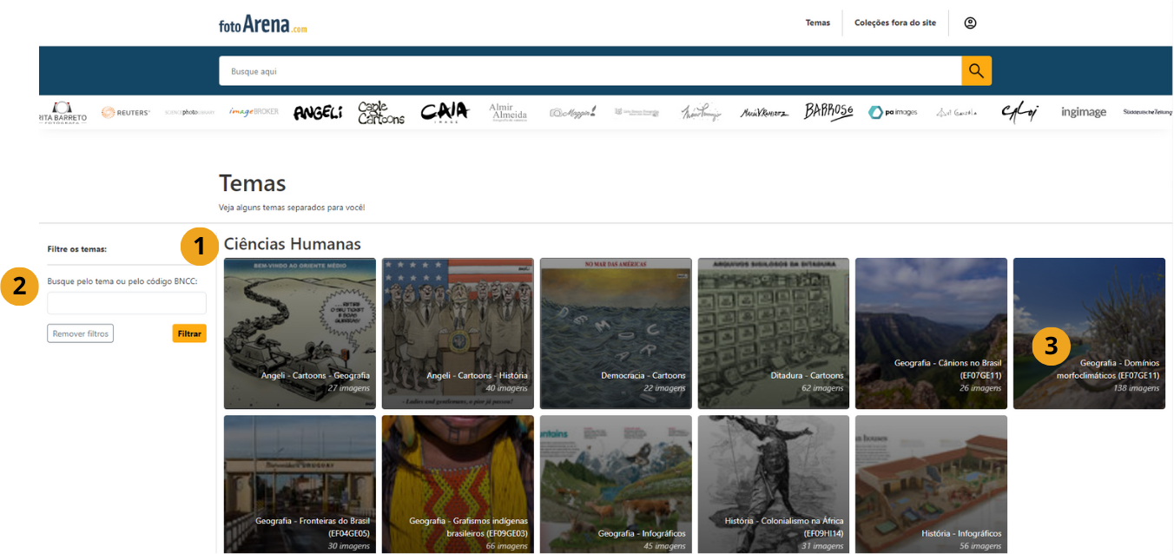Viewport: 1174px width, 554px height.
Task: Select the Angeli logo in the brand strip
Action: pyautogui.click(x=318, y=112)
